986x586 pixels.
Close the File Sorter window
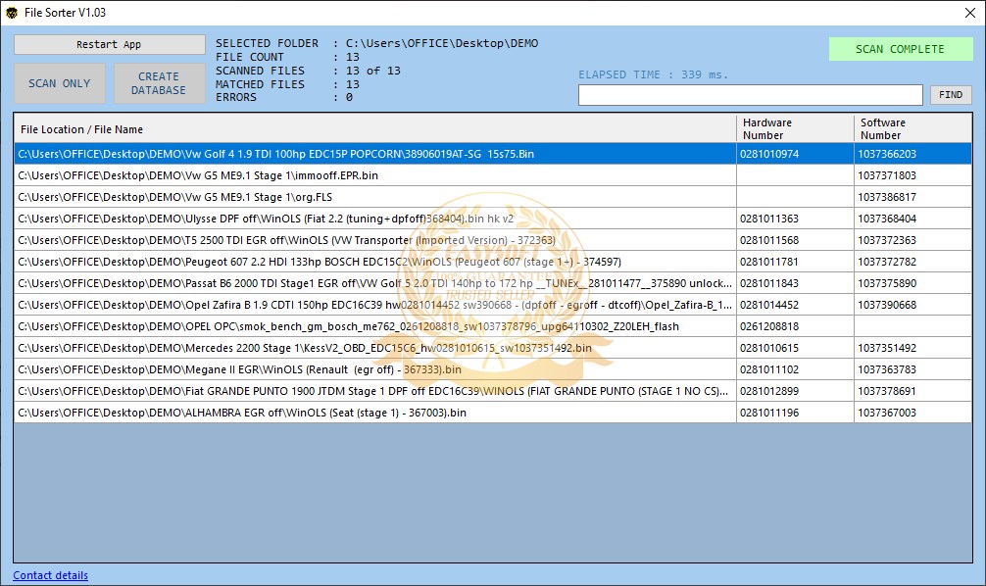click(x=970, y=13)
